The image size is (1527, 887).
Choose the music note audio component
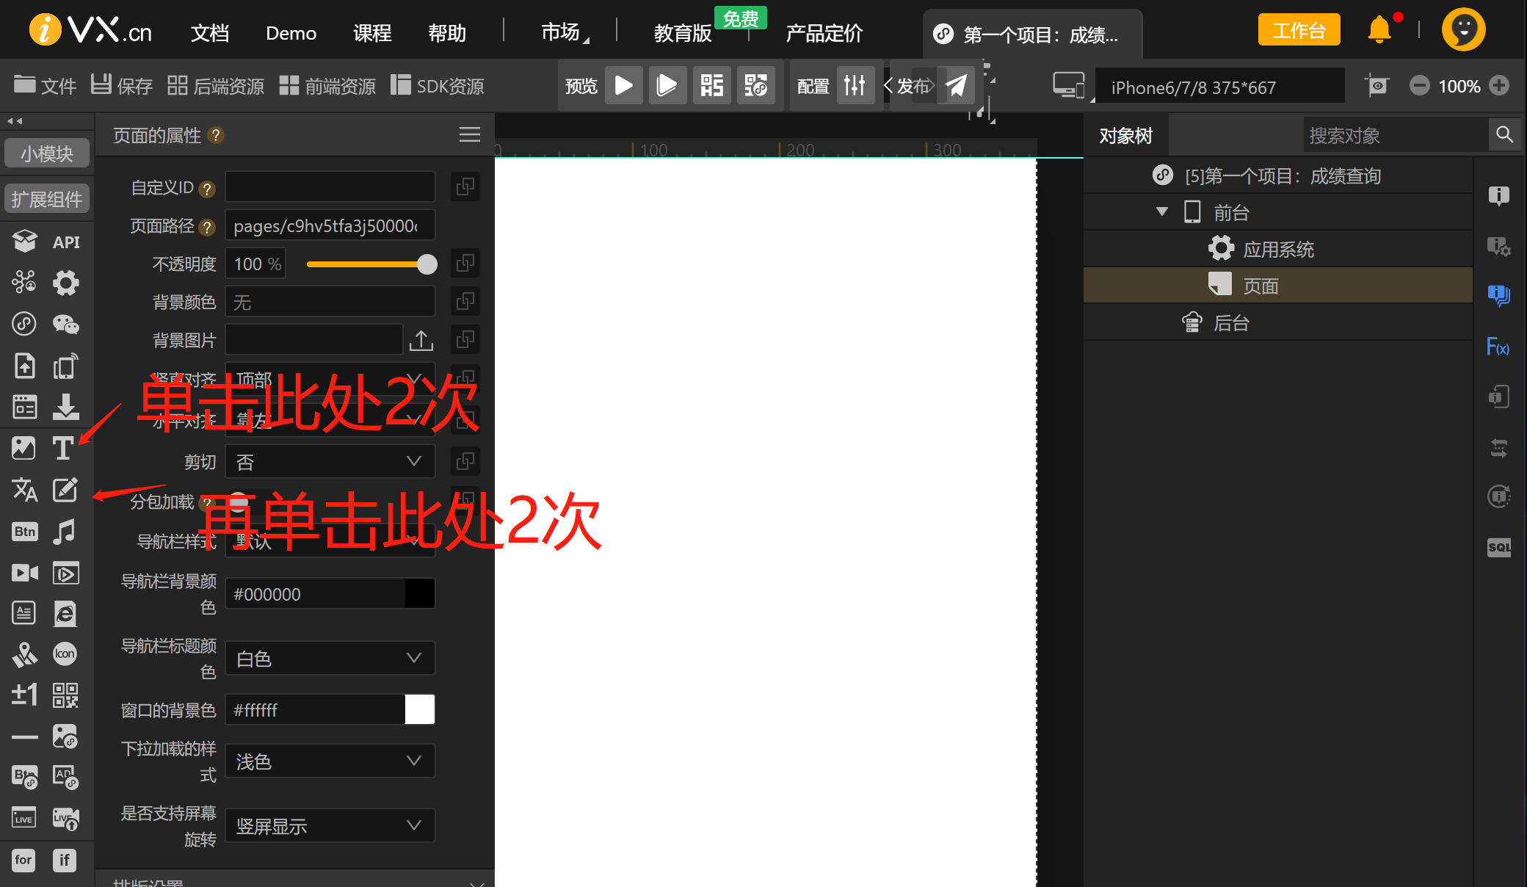pos(65,532)
